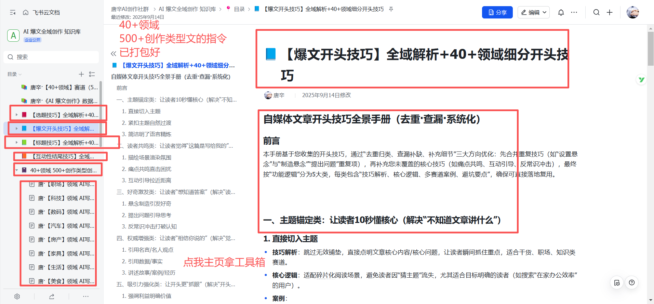Collapse the 40+领域 500+创作类型 folder
Screen dimensions: 654x304
16,170
